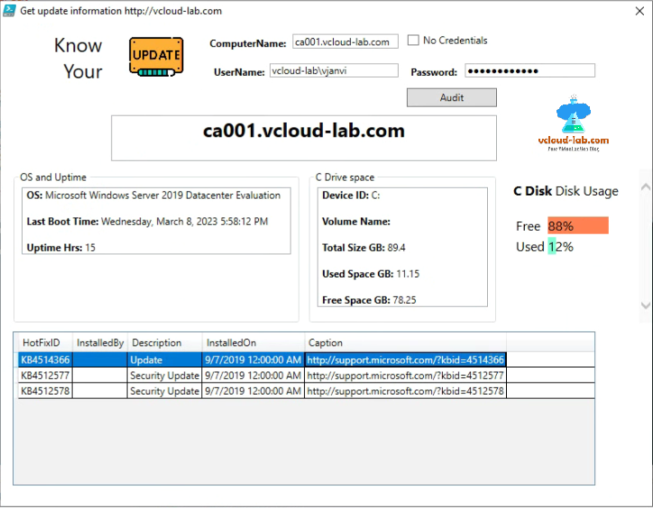Click the InstalledBy column header
This screenshot has width=653, height=508.
(100, 343)
